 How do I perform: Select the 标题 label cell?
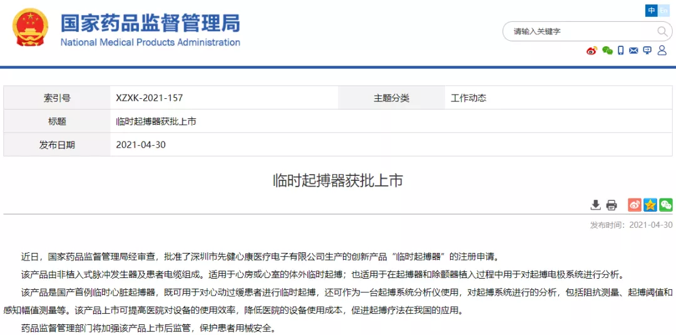(57, 121)
